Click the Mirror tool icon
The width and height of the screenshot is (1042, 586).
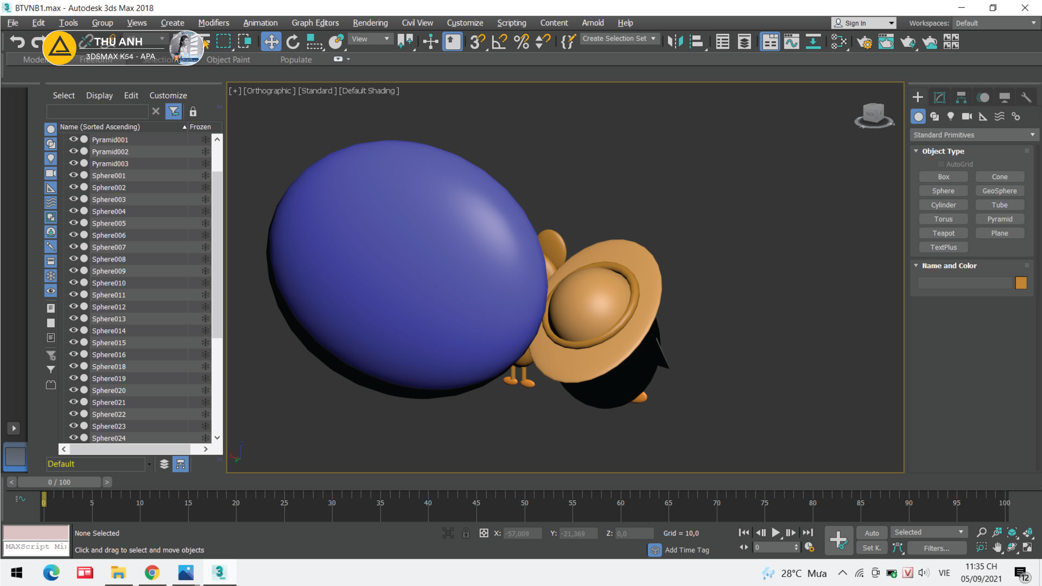point(675,42)
